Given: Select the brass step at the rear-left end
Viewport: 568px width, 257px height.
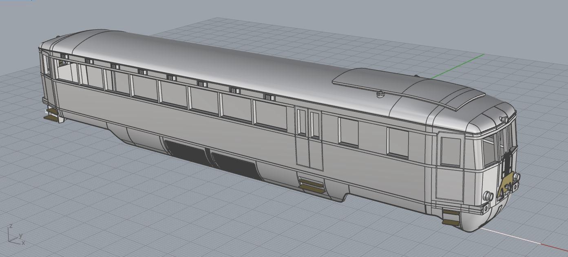Looking at the screenshot, I should [52, 118].
